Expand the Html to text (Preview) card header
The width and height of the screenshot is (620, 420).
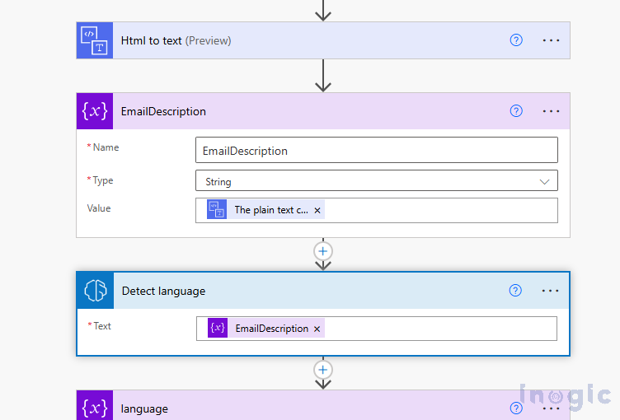click(x=322, y=40)
